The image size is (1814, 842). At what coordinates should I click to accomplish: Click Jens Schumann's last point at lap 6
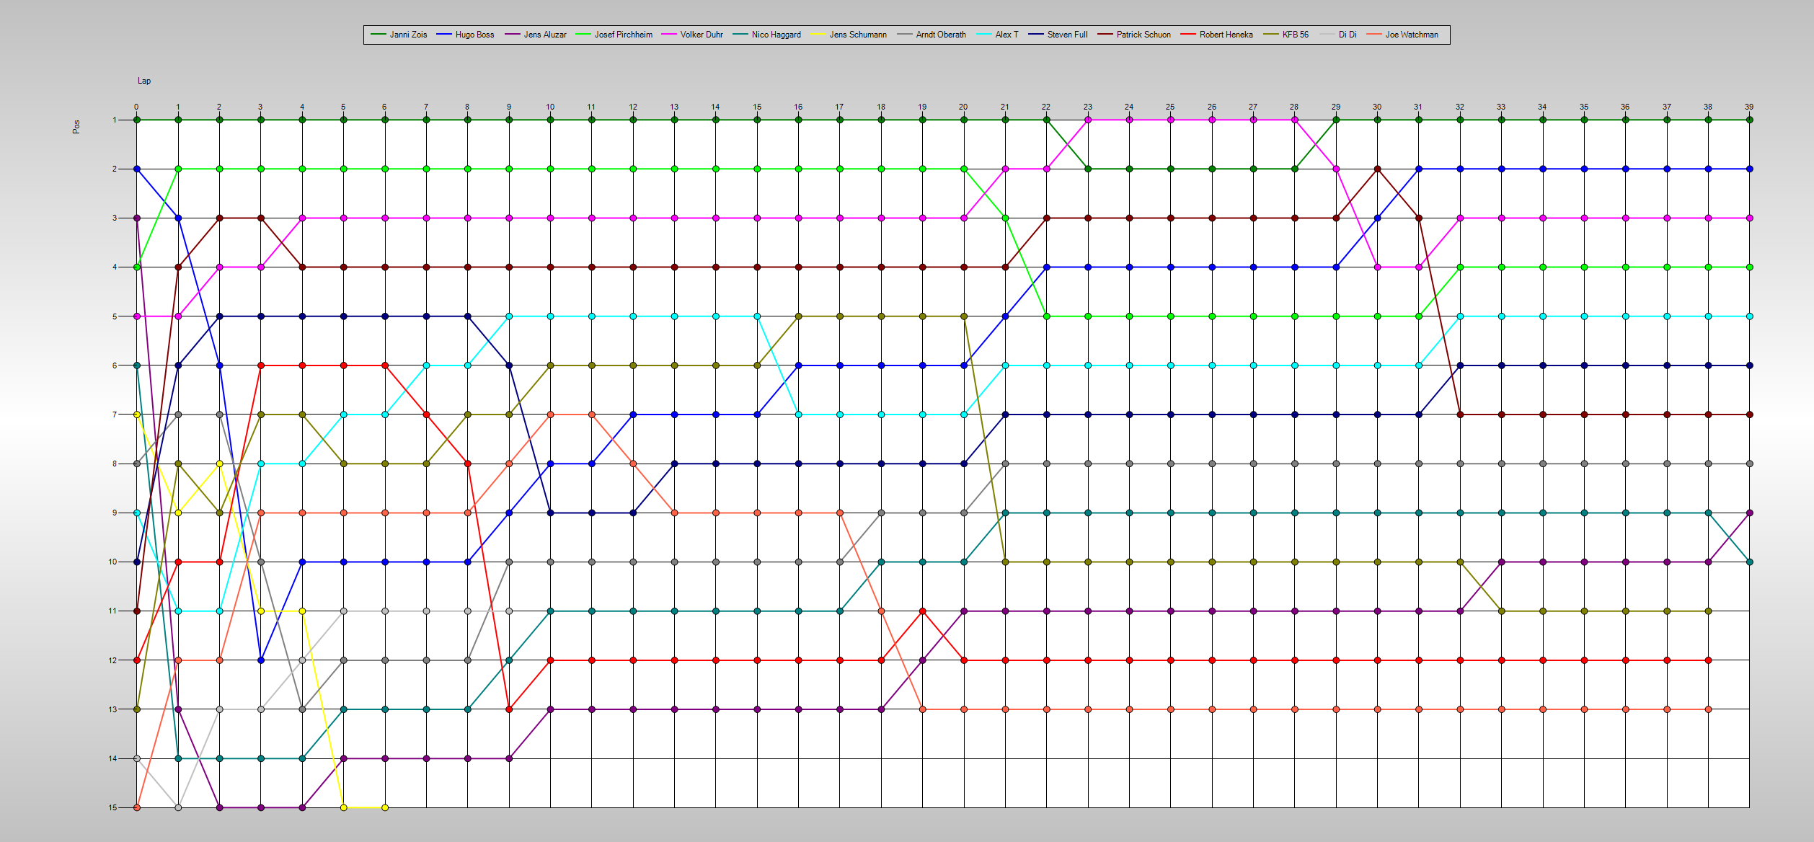tap(385, 807)
